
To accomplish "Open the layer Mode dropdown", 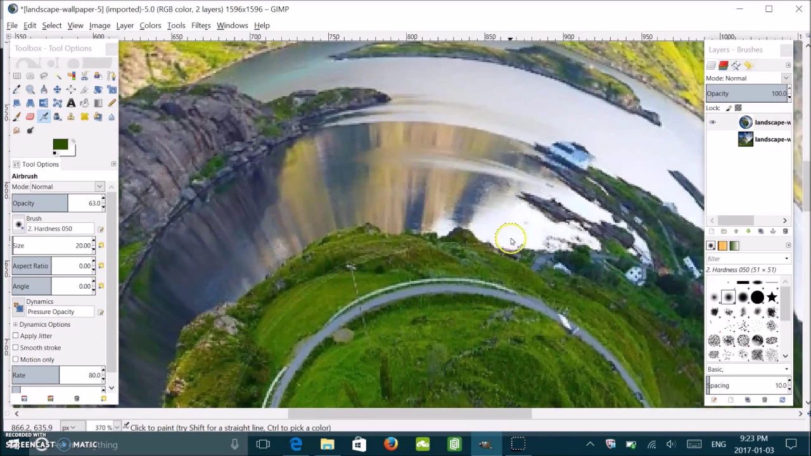I will [x=786, y=78].
